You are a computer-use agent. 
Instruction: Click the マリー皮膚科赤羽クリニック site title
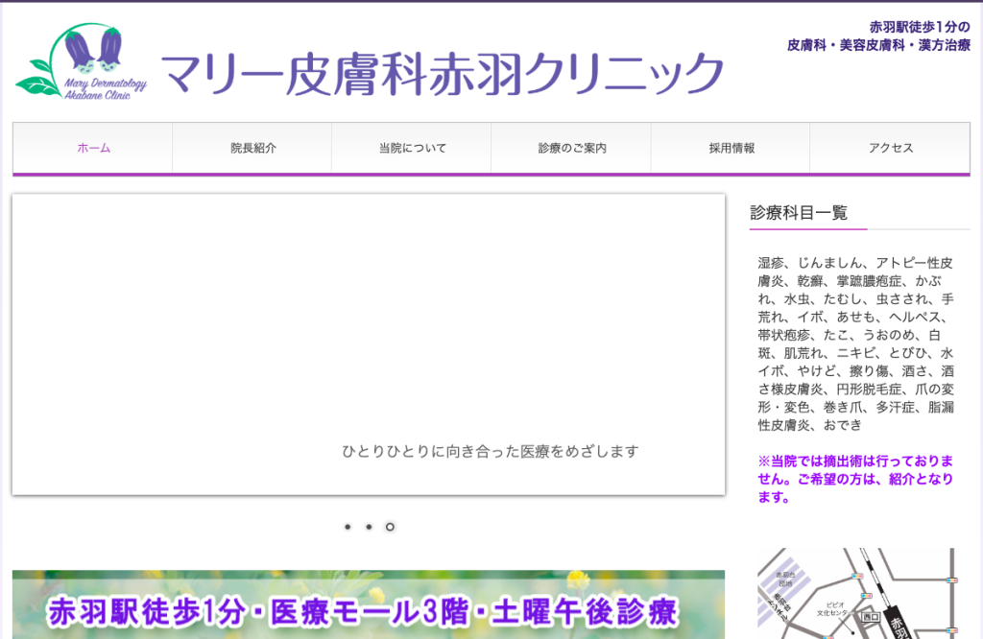[x=443, y=74]
